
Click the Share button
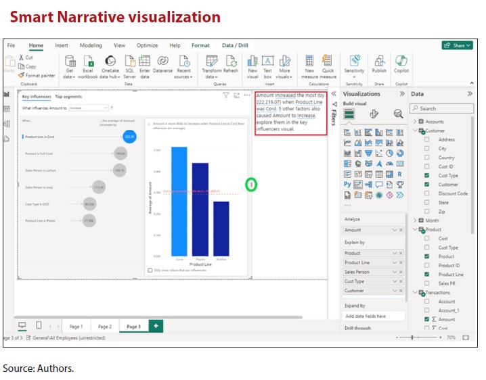[457, 45]
